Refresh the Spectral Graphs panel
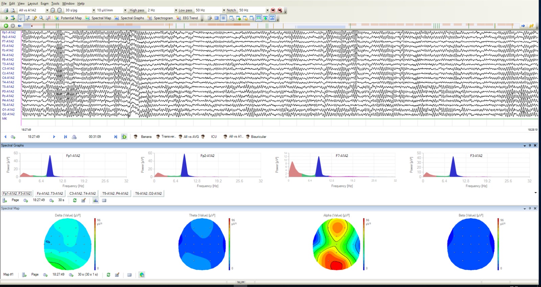The image size is (541, 287). click(75, 200)
